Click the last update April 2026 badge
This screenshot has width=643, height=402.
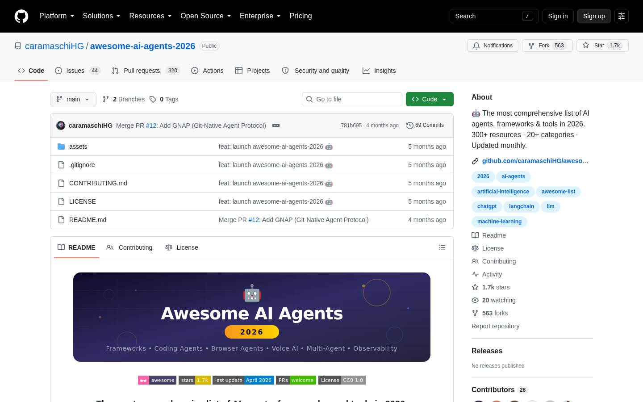(x=243, y=380)
